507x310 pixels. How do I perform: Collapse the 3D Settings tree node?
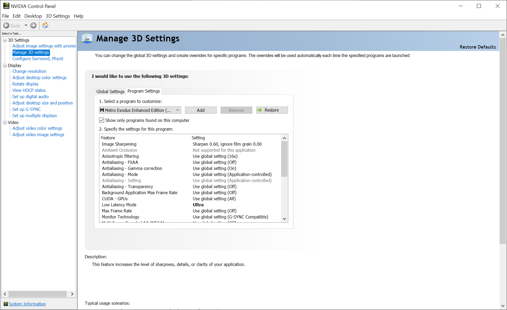click(x=5, y=40)
